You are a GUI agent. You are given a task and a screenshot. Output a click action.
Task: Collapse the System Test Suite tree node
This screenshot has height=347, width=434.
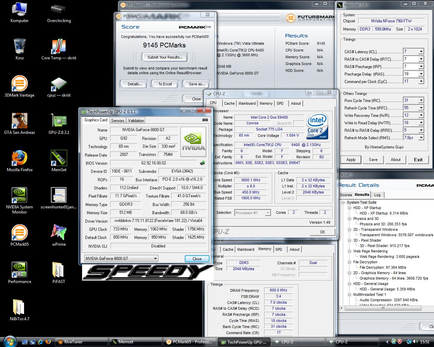pyautogui.click(x=343, y=202)
